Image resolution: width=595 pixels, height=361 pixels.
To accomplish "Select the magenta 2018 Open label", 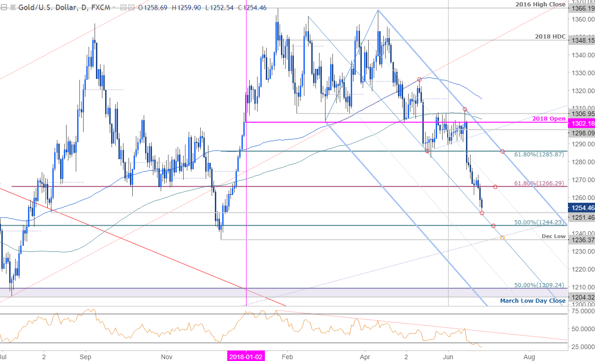I will (x=548, y=118).
